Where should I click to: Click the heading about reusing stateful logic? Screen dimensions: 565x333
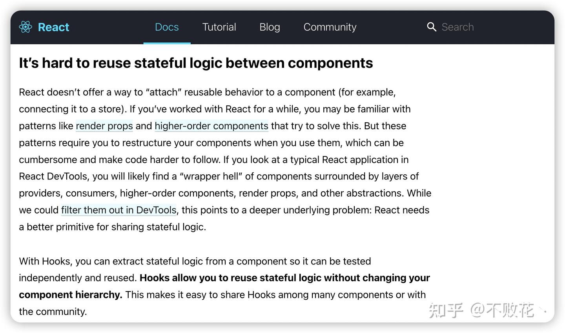pyautogui.click(x=196, y=63)
